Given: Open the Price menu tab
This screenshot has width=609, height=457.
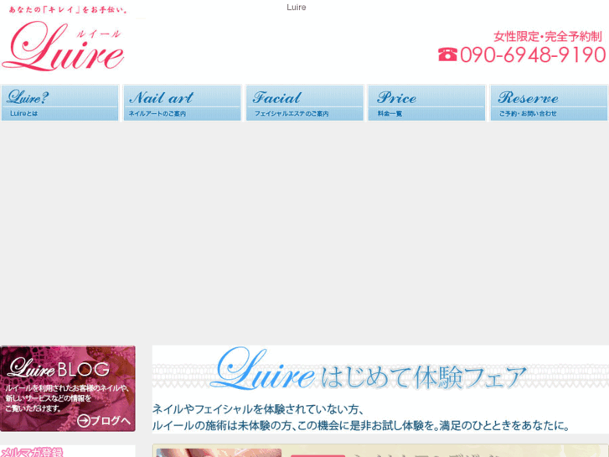Looking at the screenshot, I should 426,103.
